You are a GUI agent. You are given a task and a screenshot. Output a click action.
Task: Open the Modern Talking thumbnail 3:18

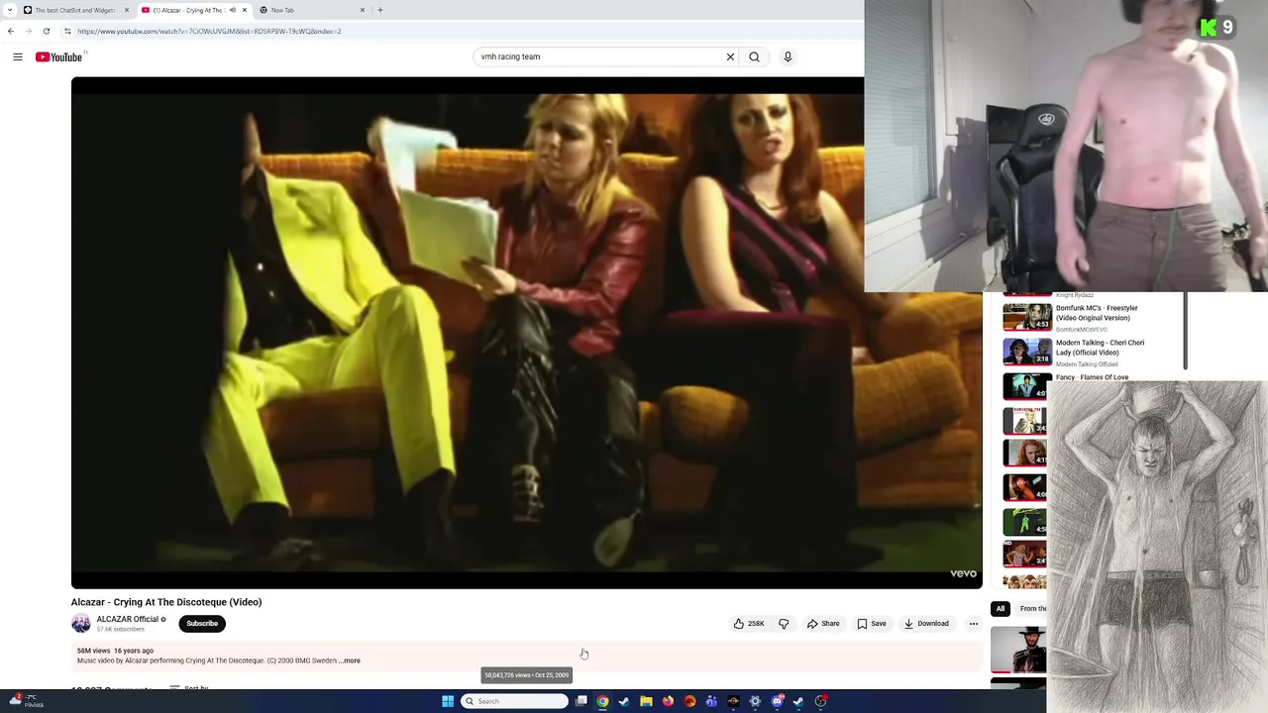click(x=1027, y=352)
